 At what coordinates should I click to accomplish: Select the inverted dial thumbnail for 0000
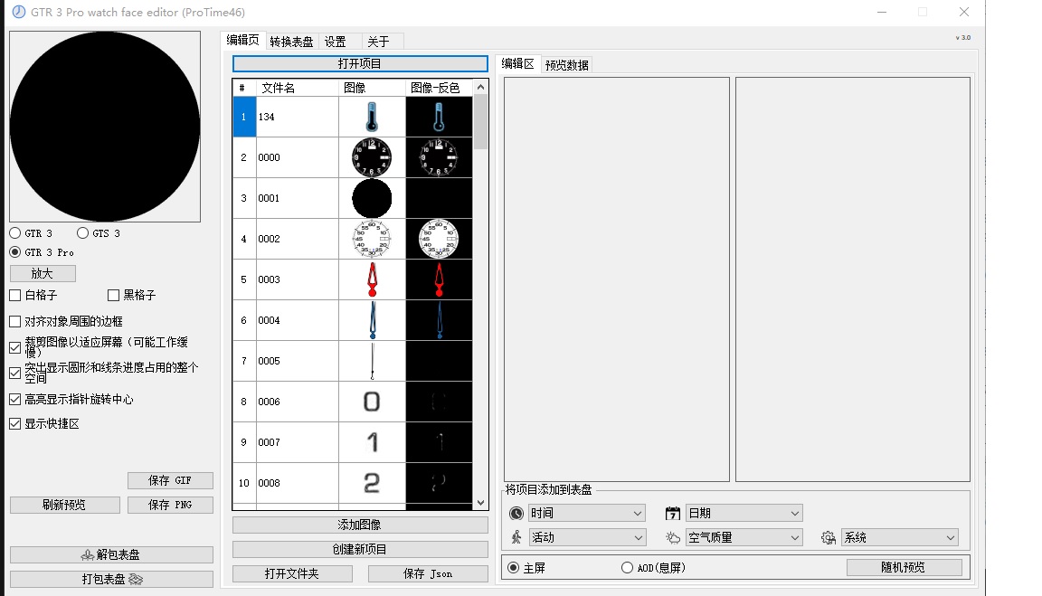tap(439, 157)
